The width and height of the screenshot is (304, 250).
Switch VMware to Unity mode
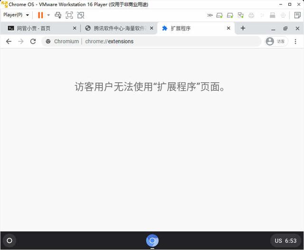pos(81,15)
